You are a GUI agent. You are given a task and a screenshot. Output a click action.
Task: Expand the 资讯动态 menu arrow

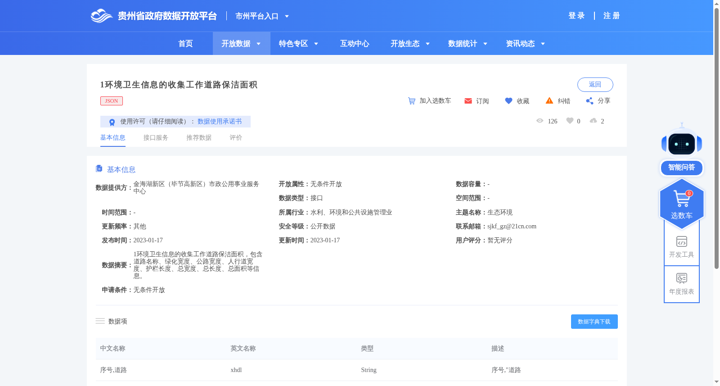(543, 44)
